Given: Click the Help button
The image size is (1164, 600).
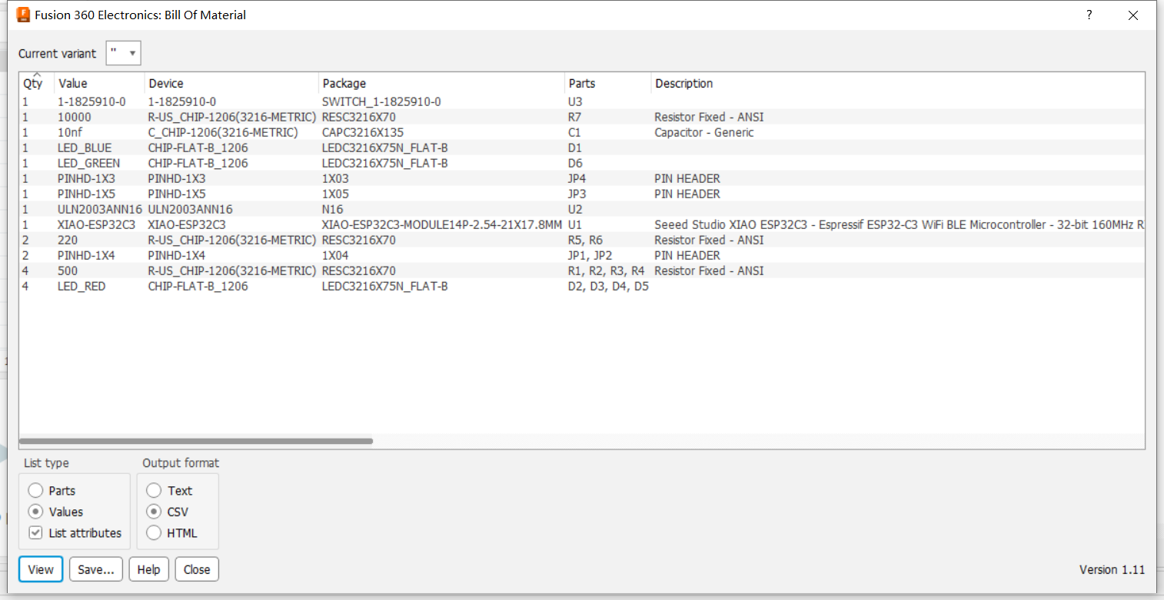Looking at the screenshot, I should pos(148,569).
